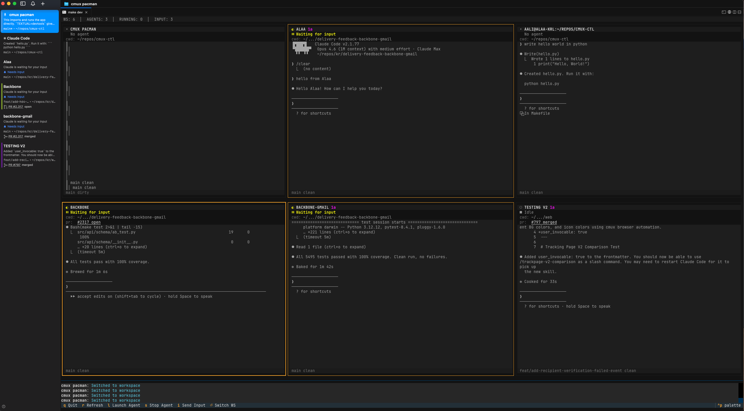Screen dimensions: 744x411
Task: Add a new workspace with plus icon
Action: [43, 4]
